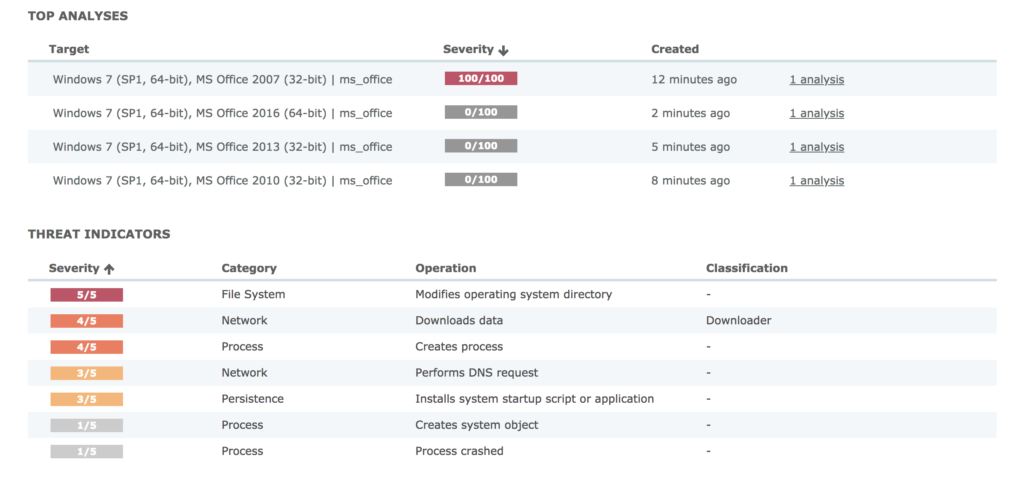
Task: Sort Threat Indicators by Severity up arrow
Action: click(x=109, y=269)
